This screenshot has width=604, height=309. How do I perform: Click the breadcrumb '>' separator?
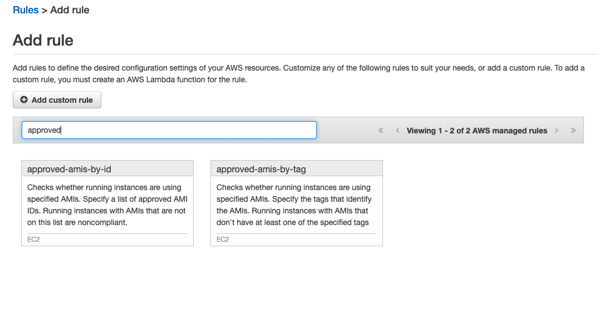tap(45, 10)
